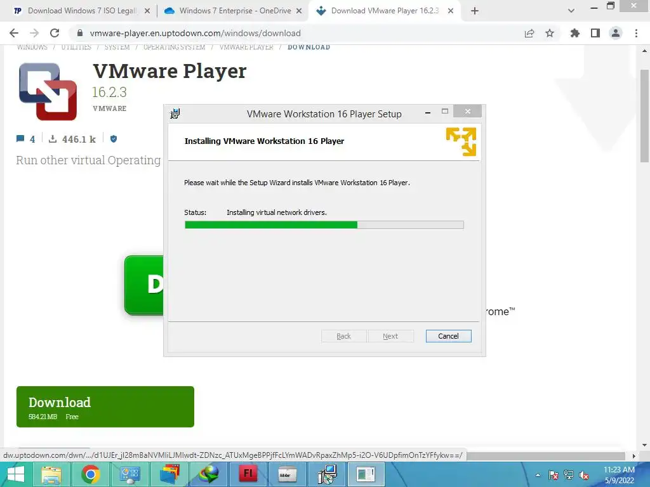Click the VMware yellow arrows logo in setup
The image size is (650, 487).
click(x=461, y=141)
